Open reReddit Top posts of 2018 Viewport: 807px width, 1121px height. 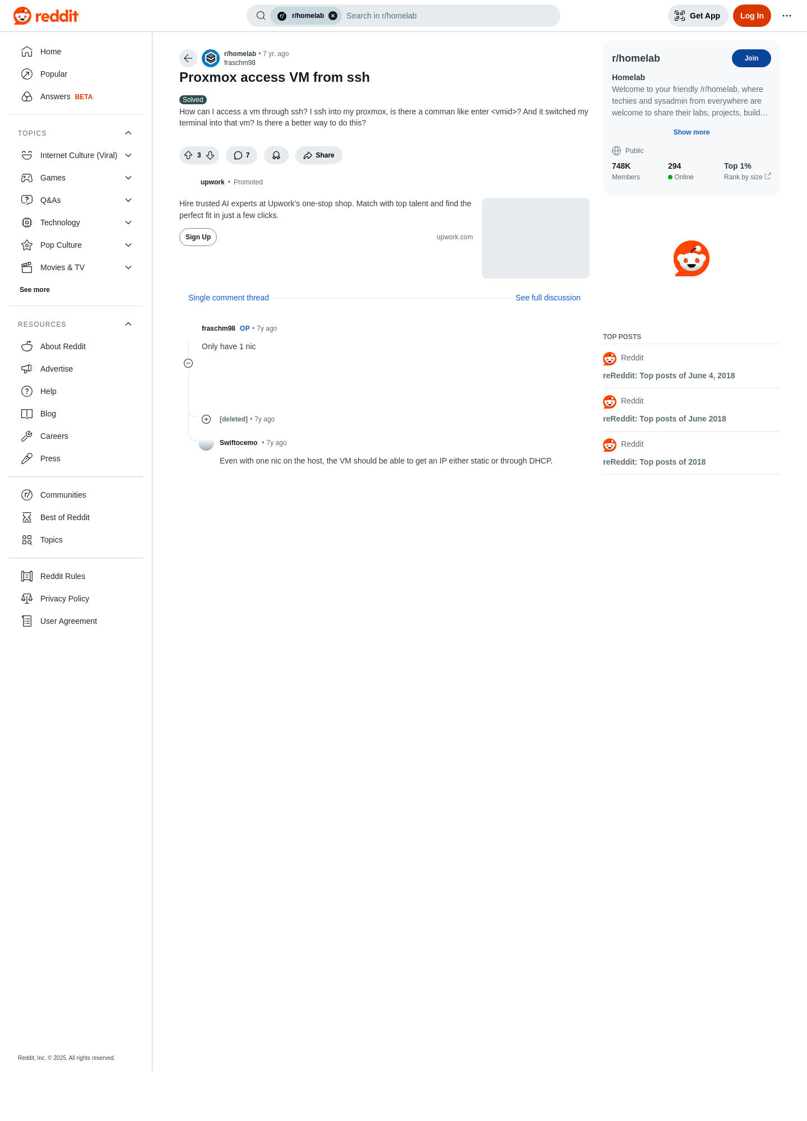654,462
